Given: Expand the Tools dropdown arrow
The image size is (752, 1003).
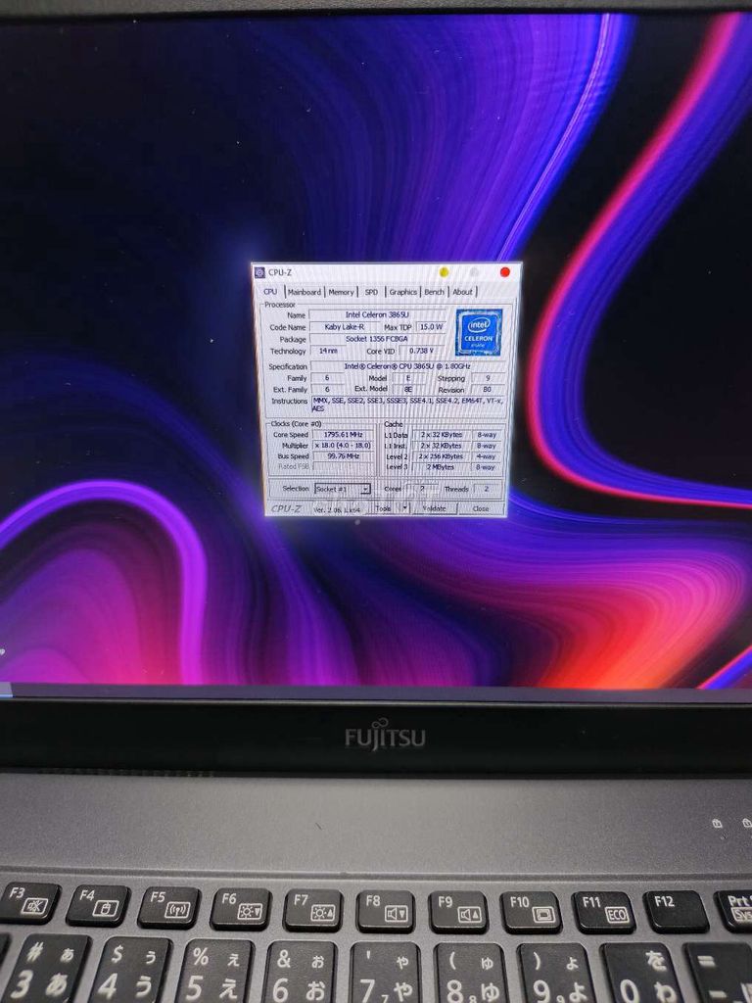Looking at the screenshot, I should click(x=404, y=508).
